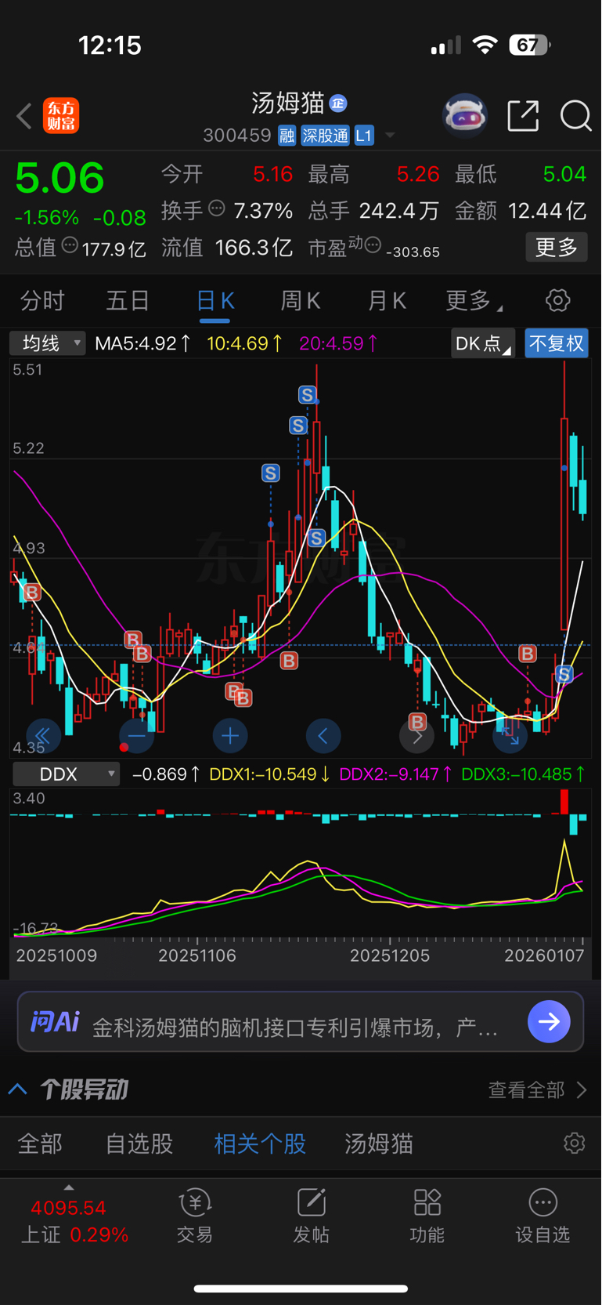The image size is (602, 1305).
Task: Tap the 融 margin-trading badge
Action: pyautogui.click(x=287, y=136)
